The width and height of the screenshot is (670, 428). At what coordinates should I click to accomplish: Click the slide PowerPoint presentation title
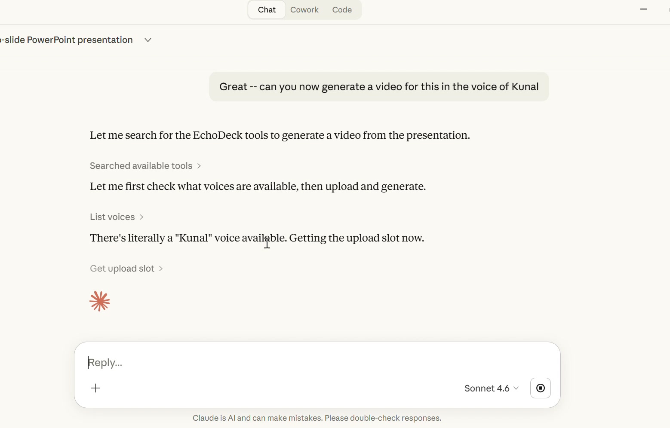coord(66,40)
